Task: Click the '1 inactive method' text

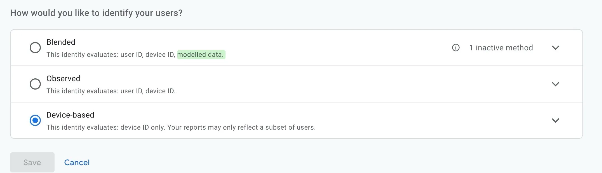Action: [501, 48]
